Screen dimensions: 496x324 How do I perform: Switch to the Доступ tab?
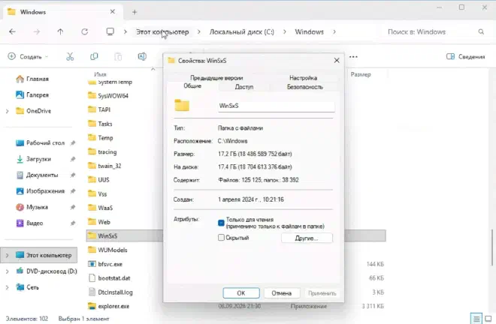pyautogui.click(x=244, y=87)
